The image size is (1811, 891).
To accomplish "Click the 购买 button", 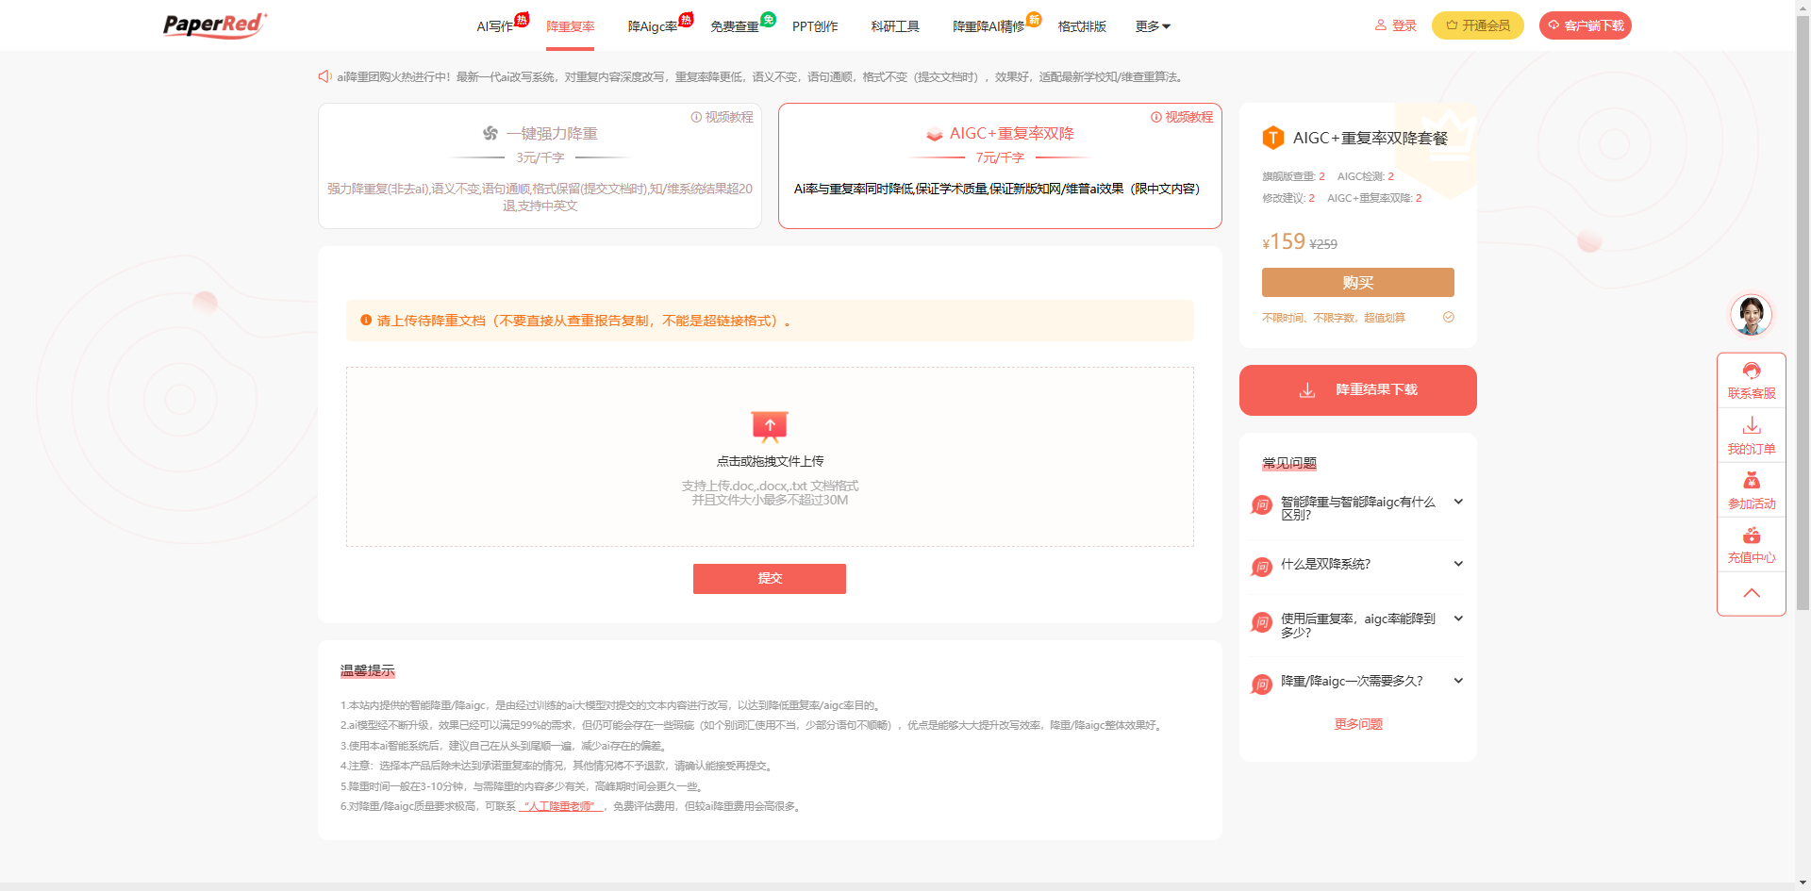I will point(1358,283).
